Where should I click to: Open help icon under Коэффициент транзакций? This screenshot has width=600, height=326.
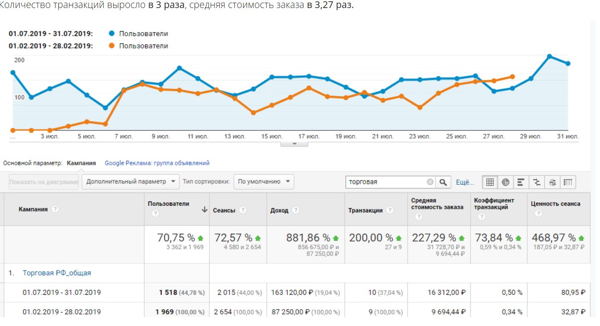coord(481,217)
